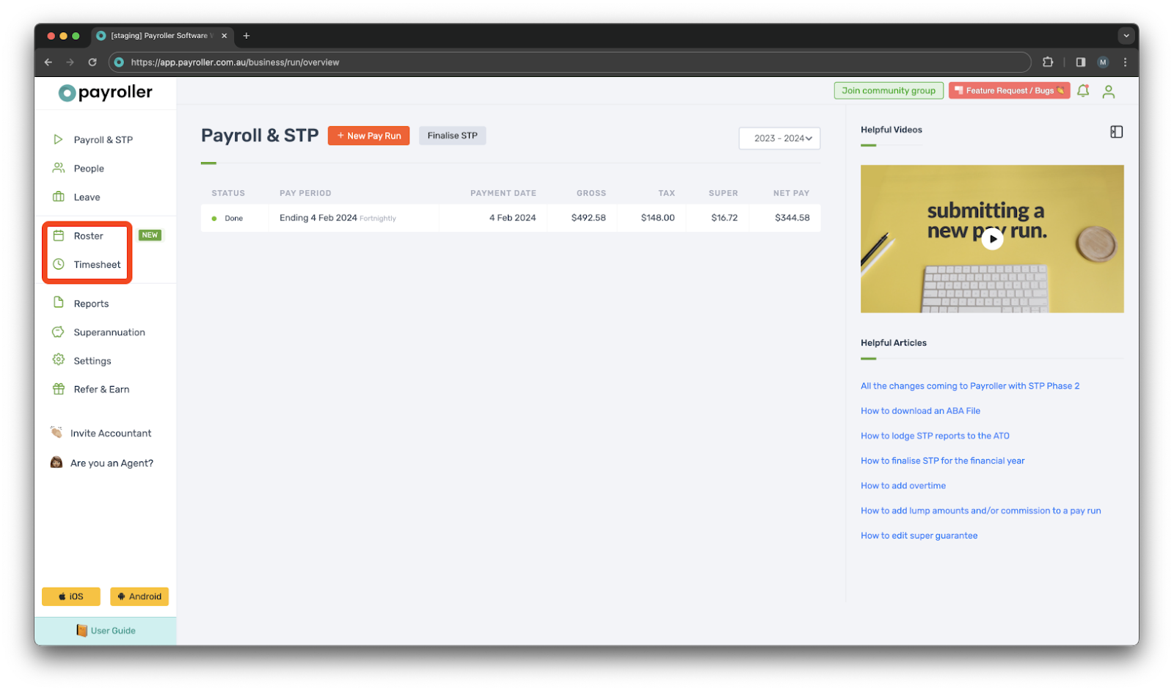
Task: Click the Reports document icon
Action: pos(58,302)
